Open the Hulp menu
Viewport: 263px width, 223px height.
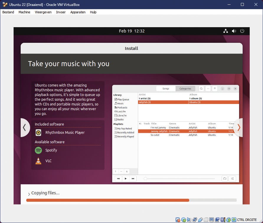(x=93, y=12)
